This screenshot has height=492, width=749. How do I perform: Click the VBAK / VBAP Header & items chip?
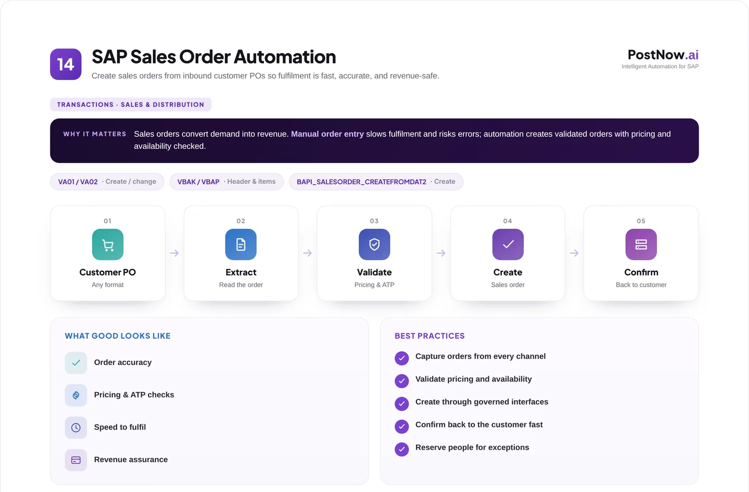(227, 182)
